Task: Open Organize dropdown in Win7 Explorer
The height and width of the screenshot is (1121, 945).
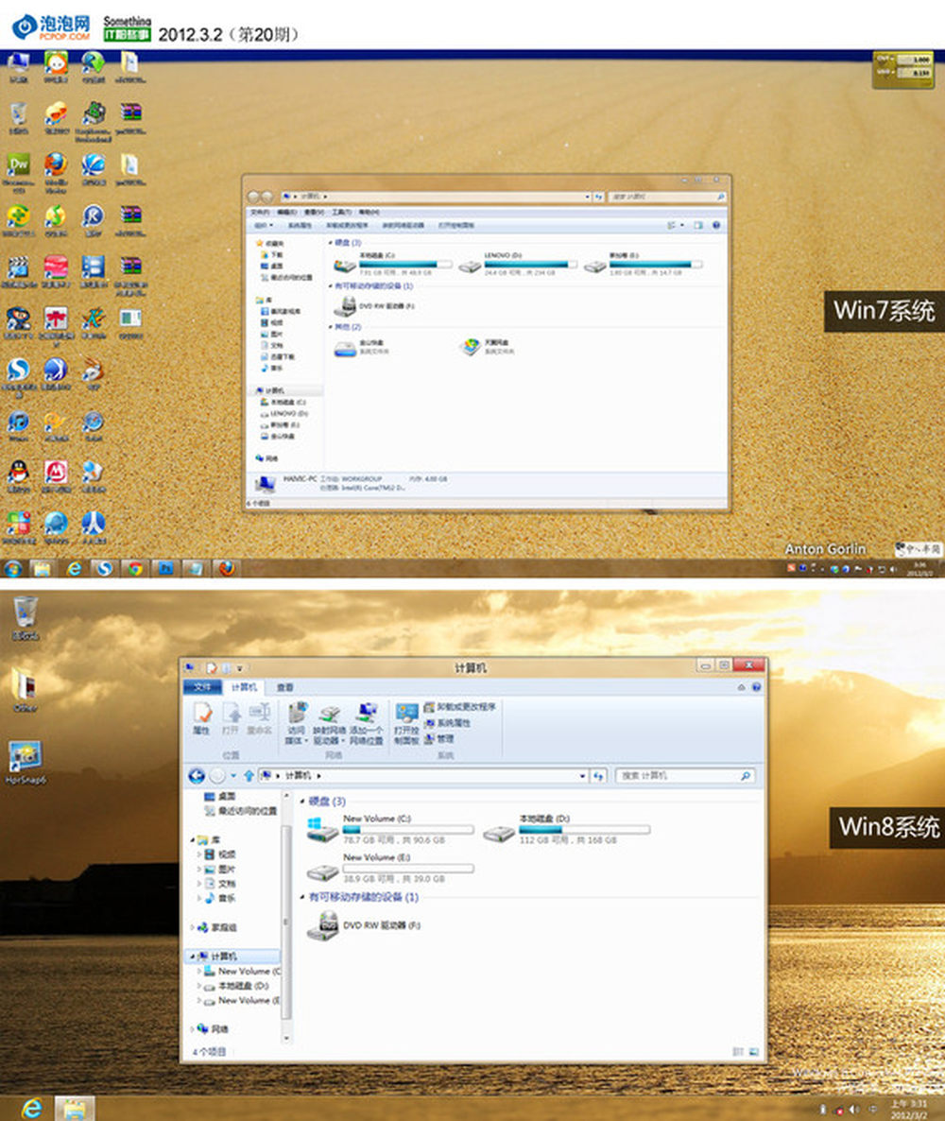Action: (264, 225)
